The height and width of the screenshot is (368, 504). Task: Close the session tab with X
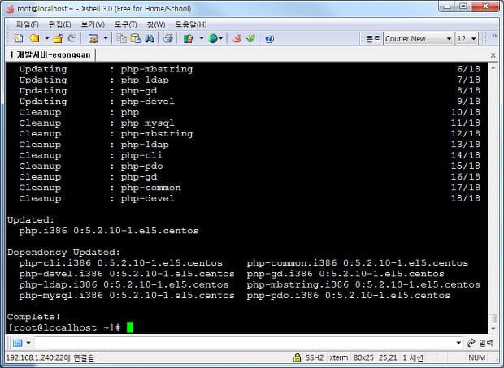493,55
